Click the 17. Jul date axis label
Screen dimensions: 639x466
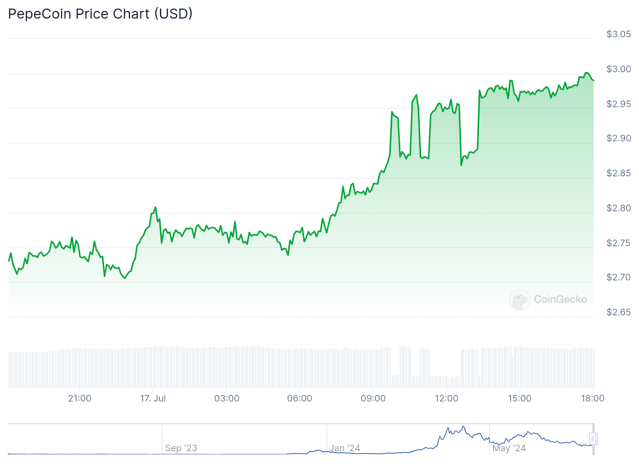(153, 398)
